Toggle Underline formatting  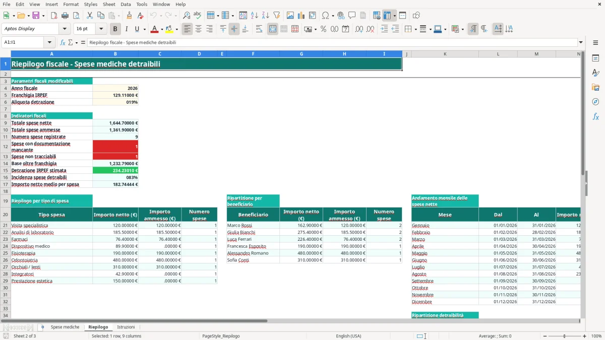coord(137,29)
